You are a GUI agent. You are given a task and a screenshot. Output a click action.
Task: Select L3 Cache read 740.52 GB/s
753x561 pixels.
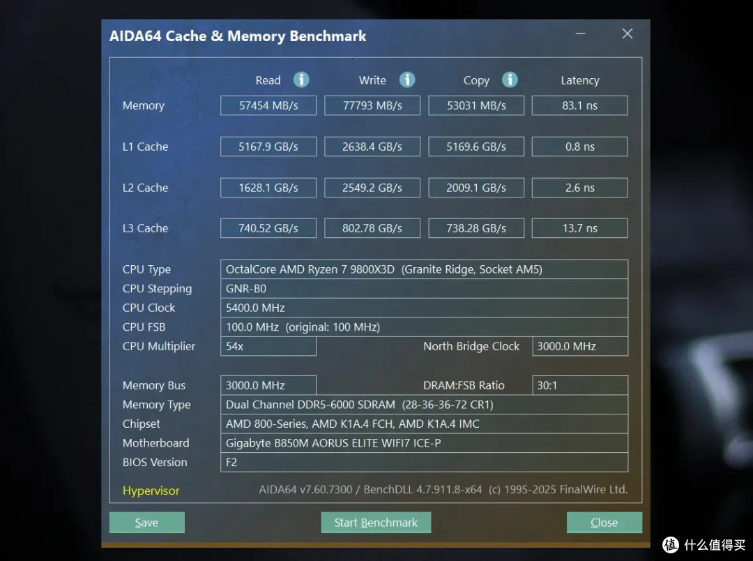[268, 228]
